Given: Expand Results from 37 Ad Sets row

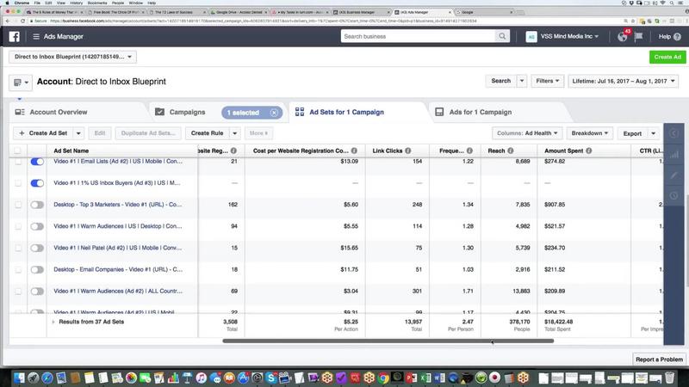Looking at the screenshot, I should 53,322.
